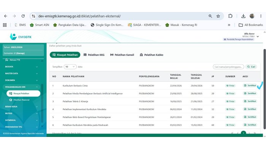Click the Pintar badge for Web-Based Pengelolaan Pembelajaran row
The image size is (266, 149).
pyautogui.click(x=230, y=117)
